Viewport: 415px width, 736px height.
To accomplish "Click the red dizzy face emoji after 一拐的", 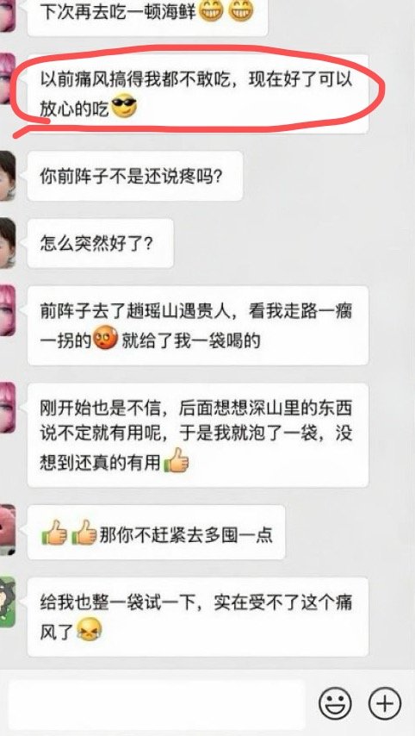I will pyautogui.click(x=106, y=340).
